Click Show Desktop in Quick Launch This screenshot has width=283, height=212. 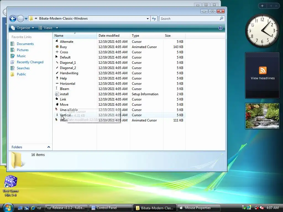click(x=20, y=208)
